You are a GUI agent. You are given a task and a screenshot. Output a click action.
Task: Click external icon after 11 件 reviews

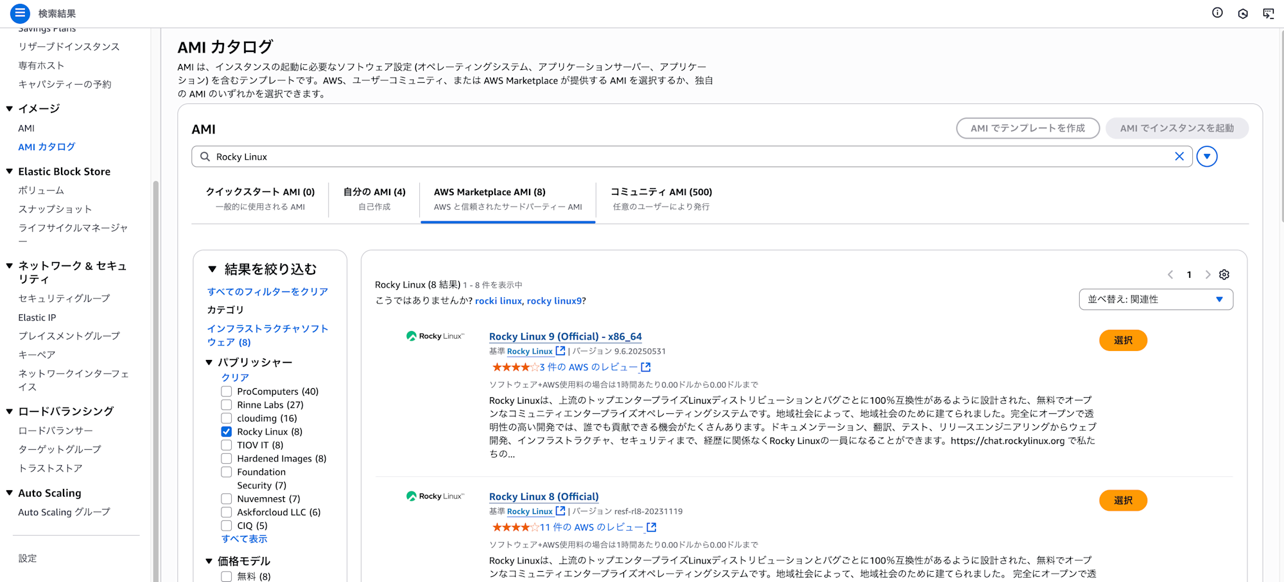[652, 527]
